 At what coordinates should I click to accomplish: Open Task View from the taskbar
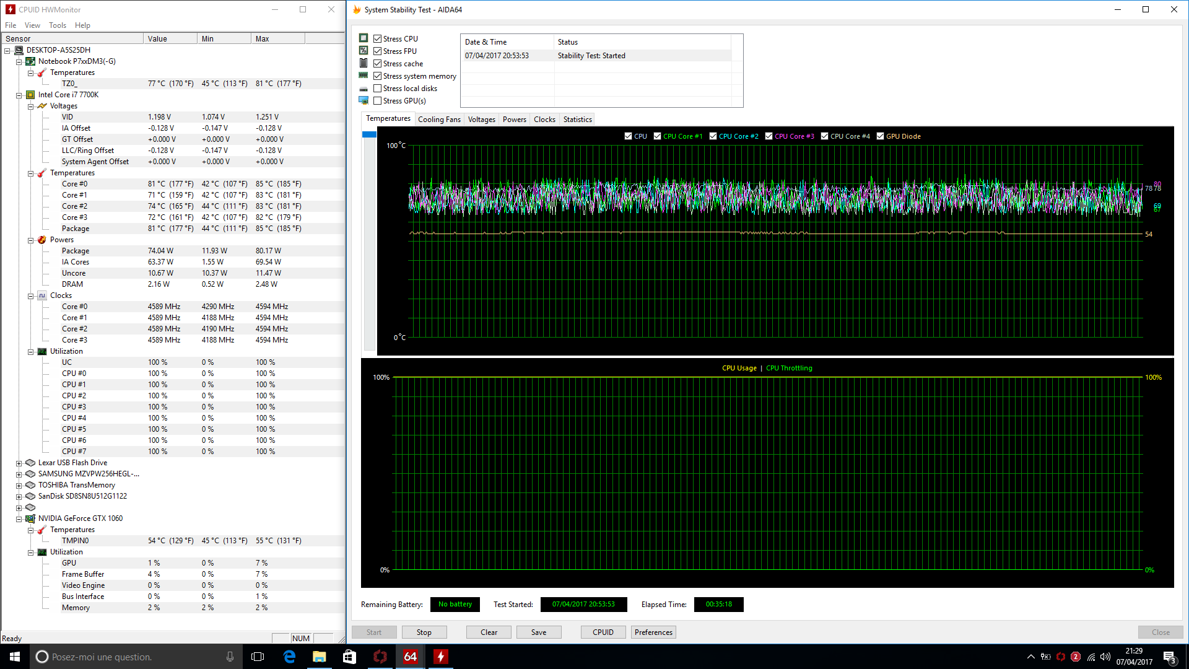258,657
